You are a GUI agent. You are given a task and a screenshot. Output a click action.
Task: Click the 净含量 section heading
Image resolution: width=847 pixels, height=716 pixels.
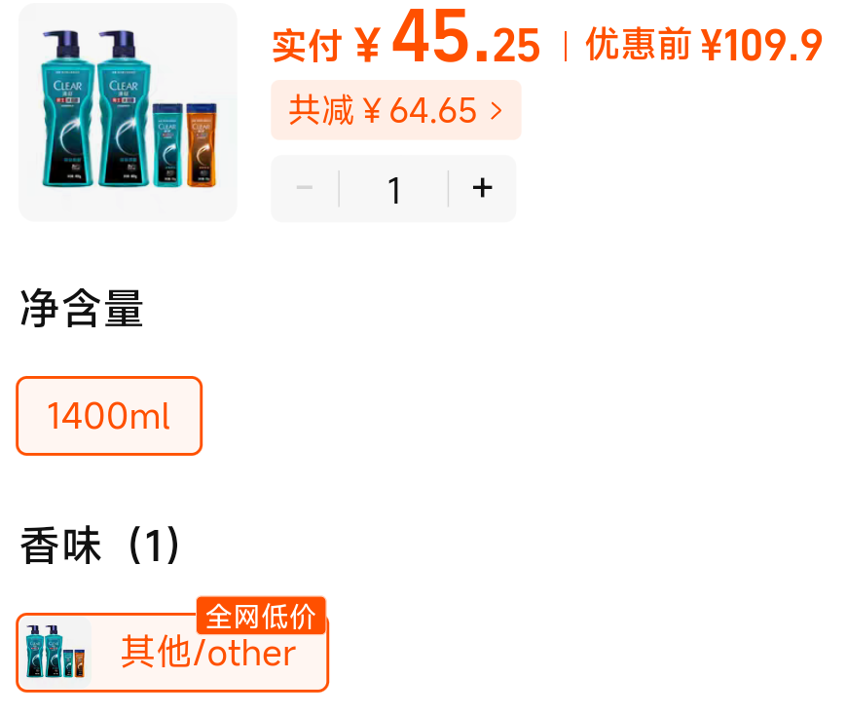[82, 308]
